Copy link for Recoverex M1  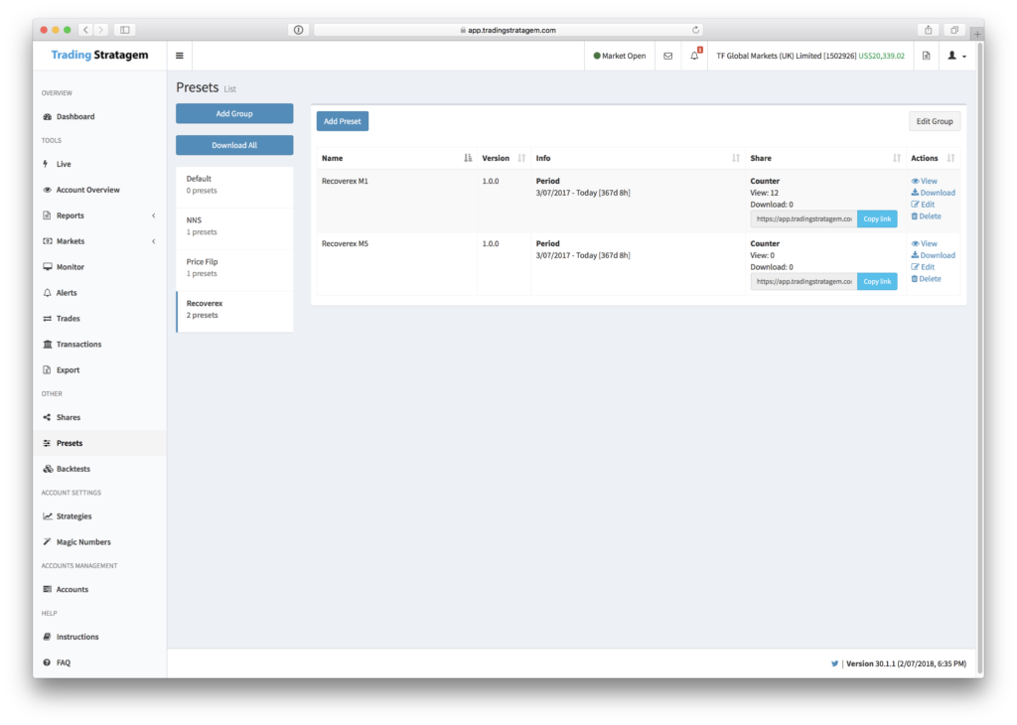click(877, 219)
